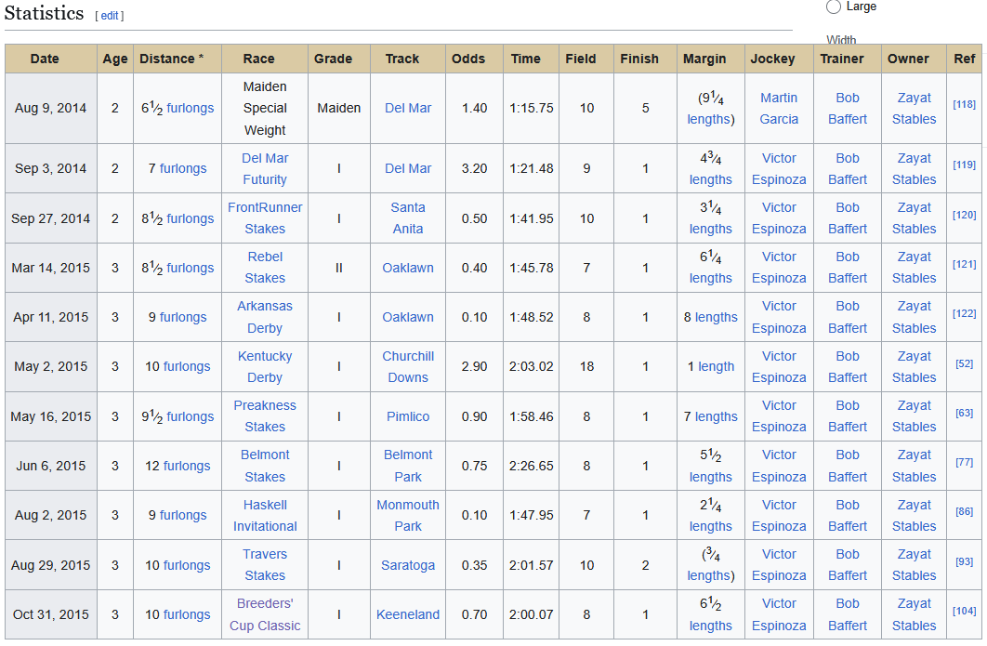987x646 pixels.
Task: Open the Churchill Downs track link
Action: 408,366
